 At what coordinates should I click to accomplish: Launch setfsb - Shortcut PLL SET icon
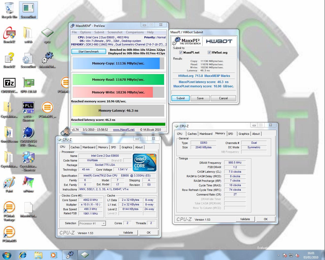(28, 111)
